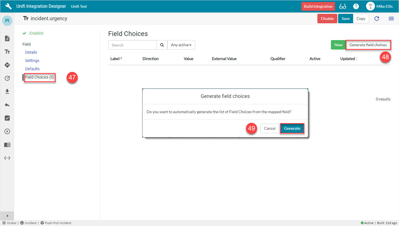This screenshot has height=226, width=399.
Task: Open the Details section link
Action: (31, 52)
